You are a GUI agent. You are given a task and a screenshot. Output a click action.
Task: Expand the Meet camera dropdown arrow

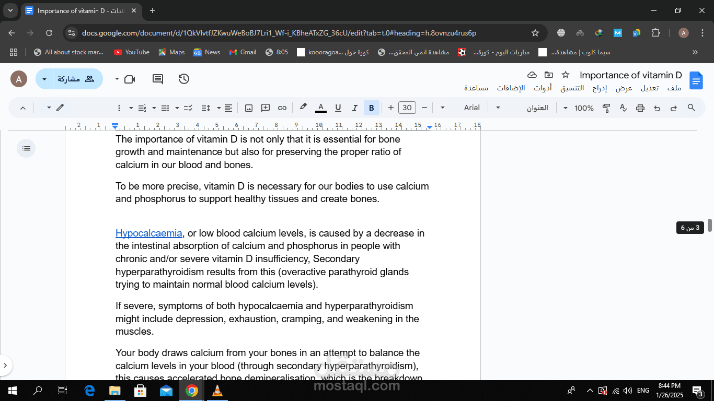click(x=117, y=79)
